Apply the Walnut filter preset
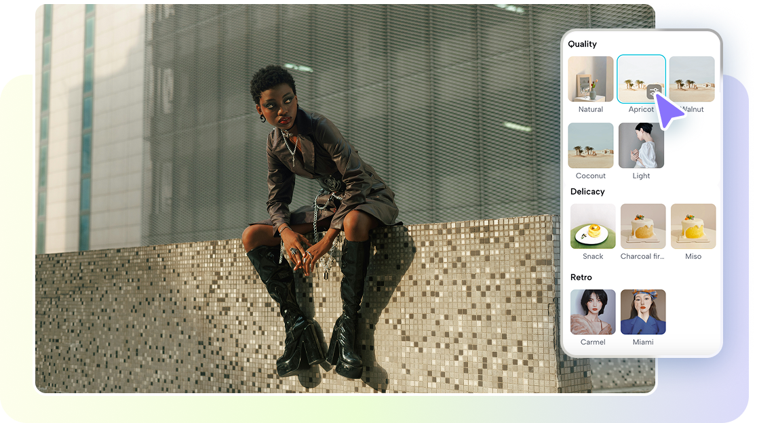757x423 pixels. (692, 77)
